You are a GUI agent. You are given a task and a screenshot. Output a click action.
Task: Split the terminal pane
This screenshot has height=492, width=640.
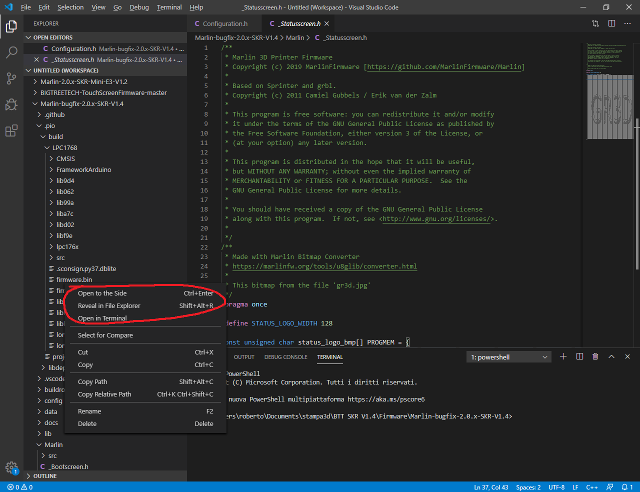click(x=579, y=356)
